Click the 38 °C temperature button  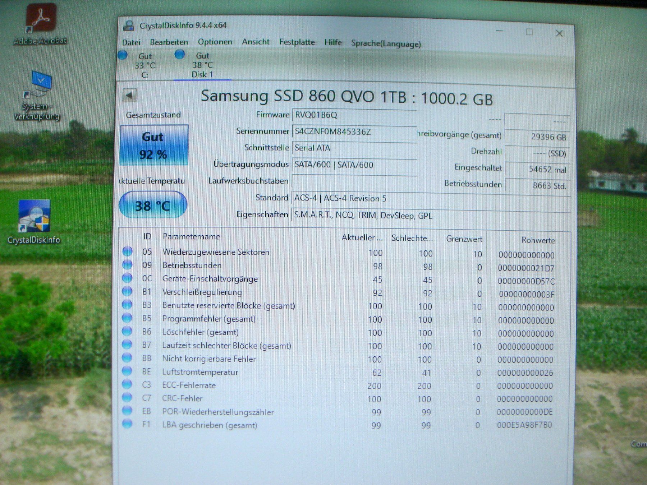click(153, 205)
